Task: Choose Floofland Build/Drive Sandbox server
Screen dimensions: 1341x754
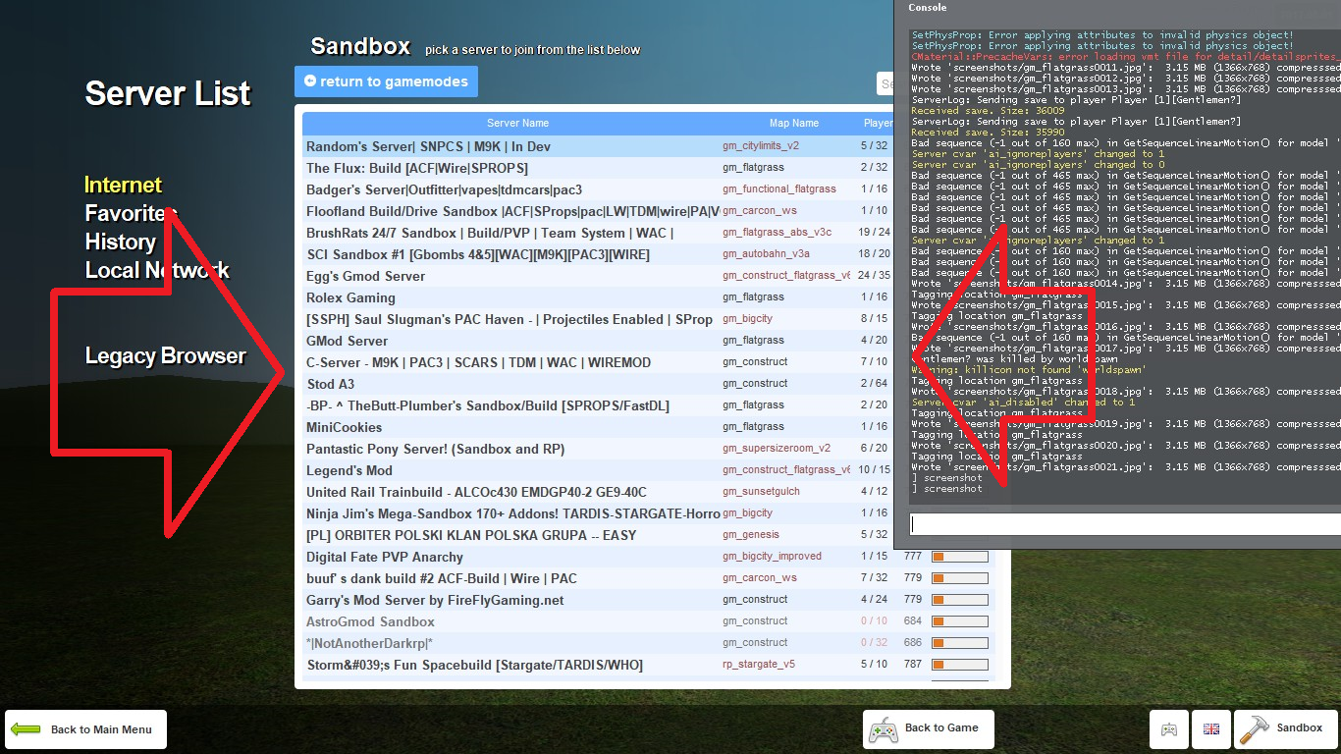Action: [x=598, y=211]
